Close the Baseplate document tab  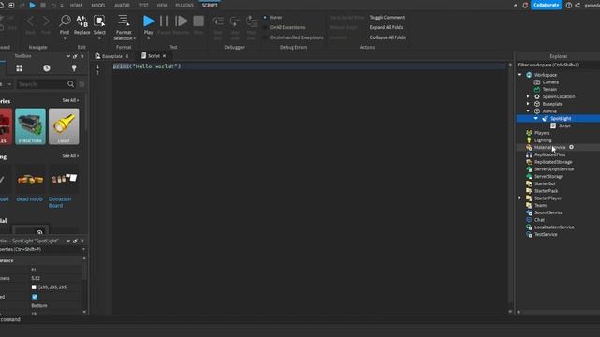tap(127, 56)
